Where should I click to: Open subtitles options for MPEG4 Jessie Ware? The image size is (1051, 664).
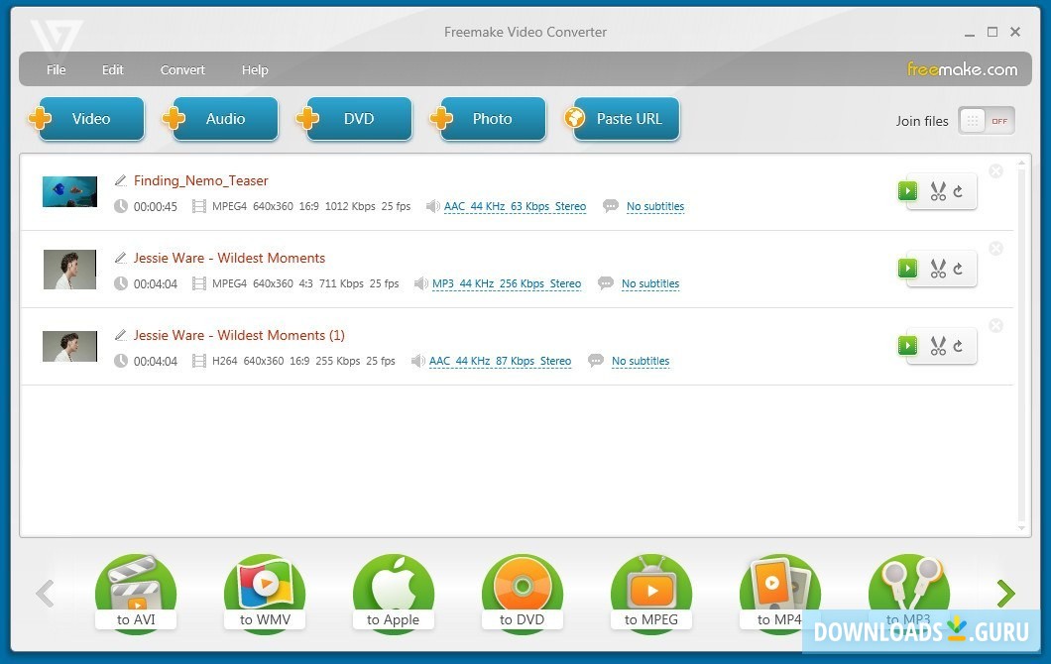[650, 283]
